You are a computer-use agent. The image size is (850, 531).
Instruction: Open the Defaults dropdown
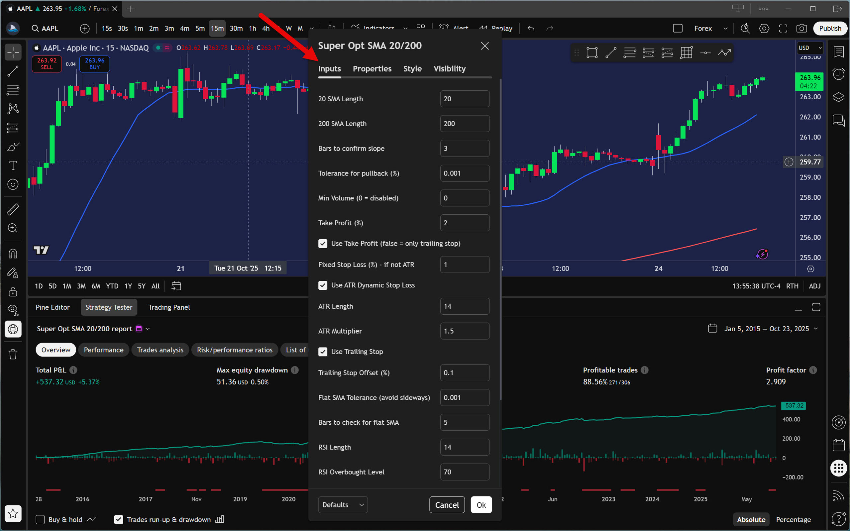point(342,505)
